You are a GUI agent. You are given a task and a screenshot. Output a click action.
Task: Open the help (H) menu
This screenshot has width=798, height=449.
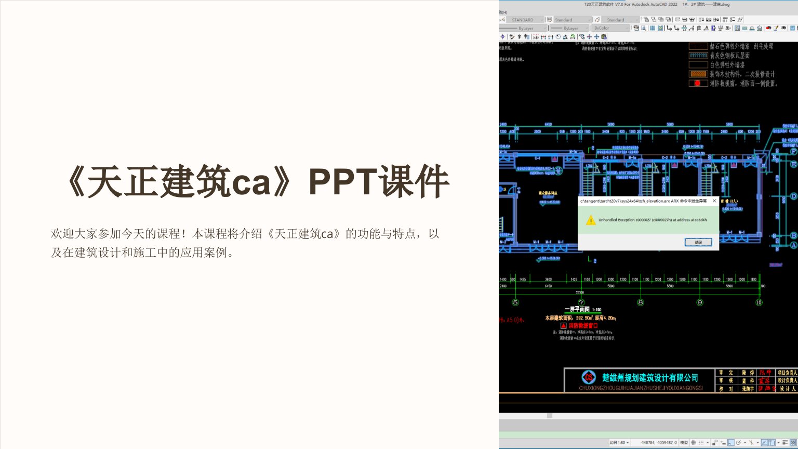pos(503,12)
